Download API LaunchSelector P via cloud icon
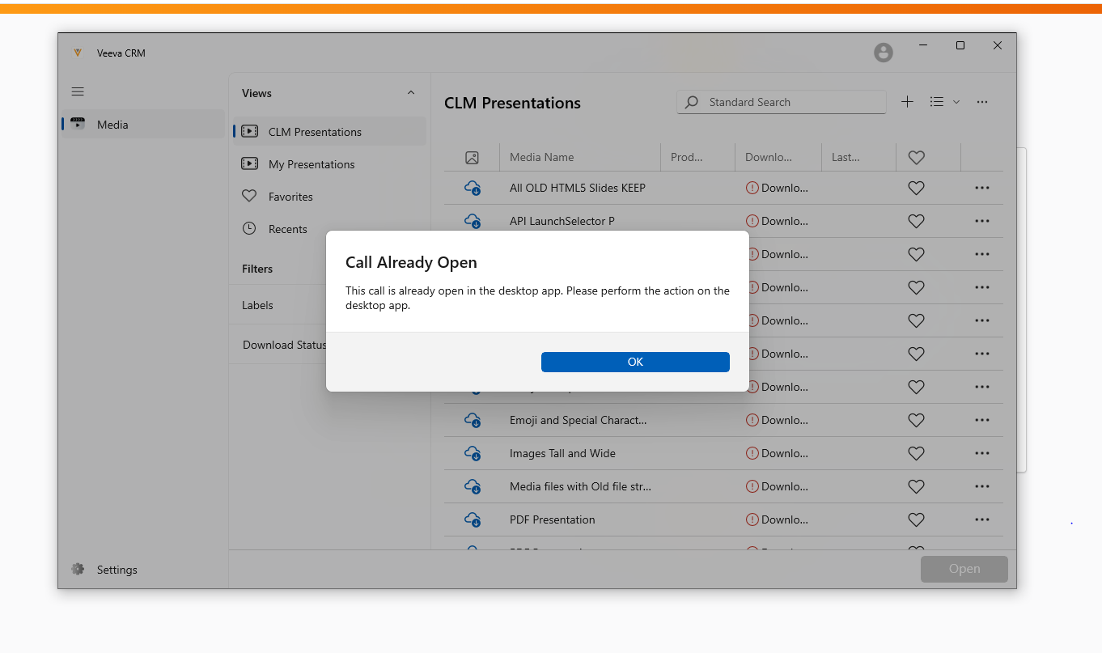Image resolution: width=1102 pixels, height=653 pixels. [x=473, y=221]
